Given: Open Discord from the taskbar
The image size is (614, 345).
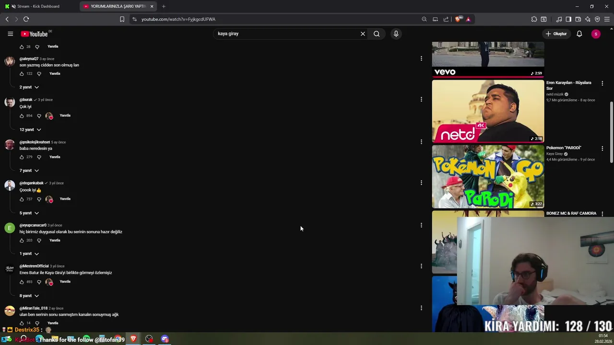Looking at the screenshot, I should (165, 339).
